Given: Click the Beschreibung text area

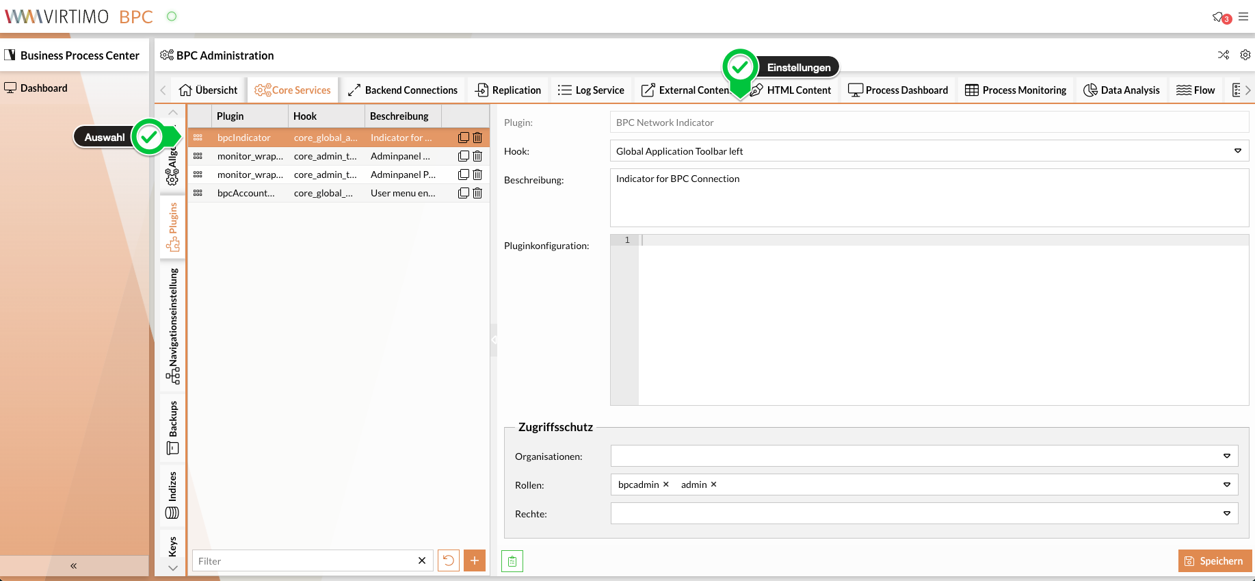Looking at the screenshot, I should tap(929, 198).
